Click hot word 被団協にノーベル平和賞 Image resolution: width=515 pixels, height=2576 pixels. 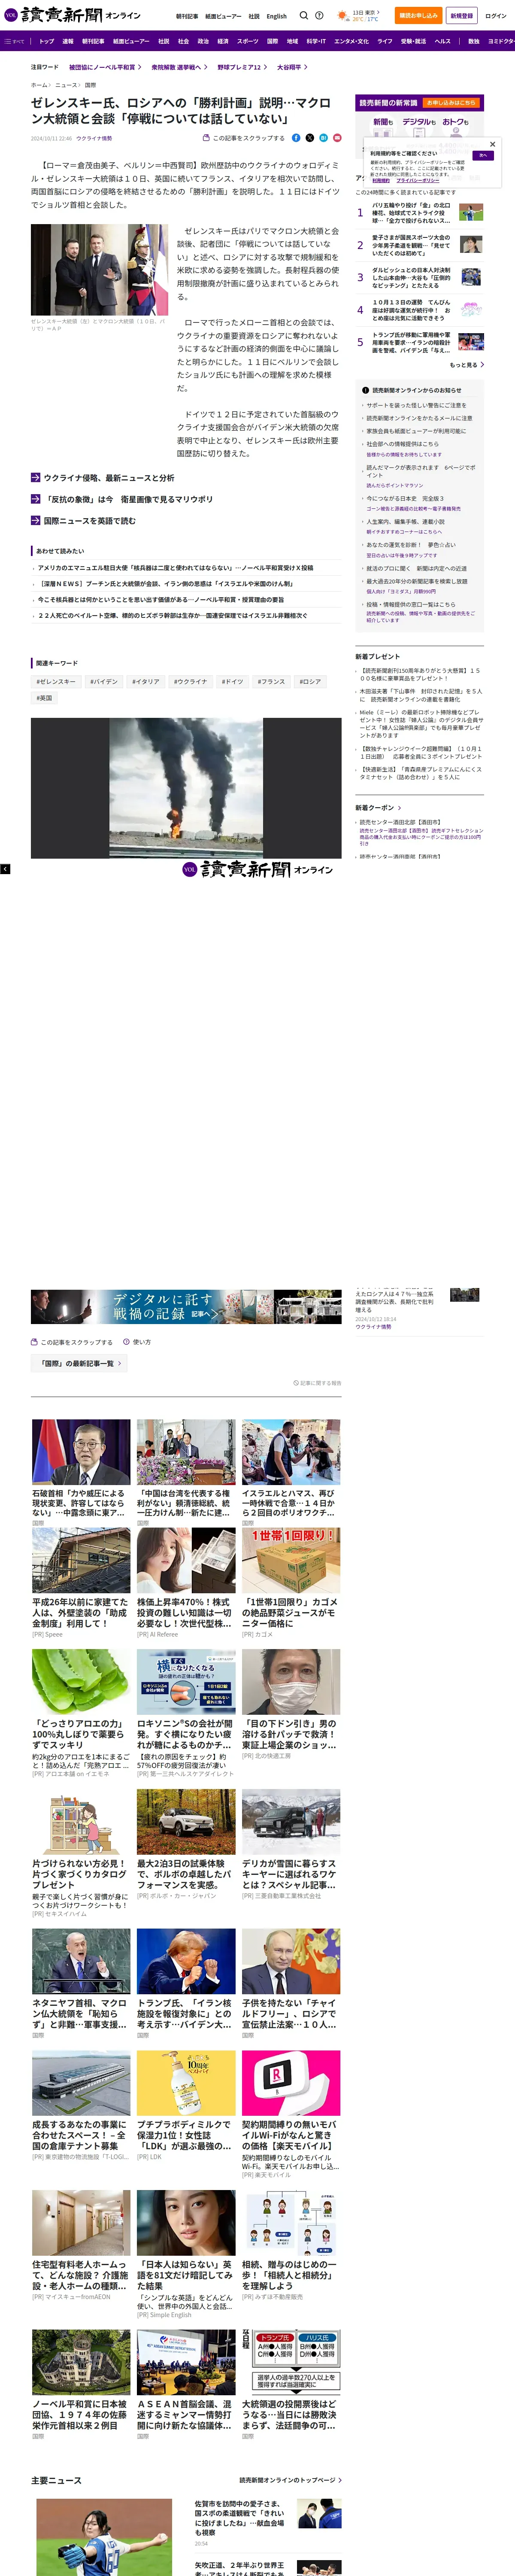[x=105, y=67]
